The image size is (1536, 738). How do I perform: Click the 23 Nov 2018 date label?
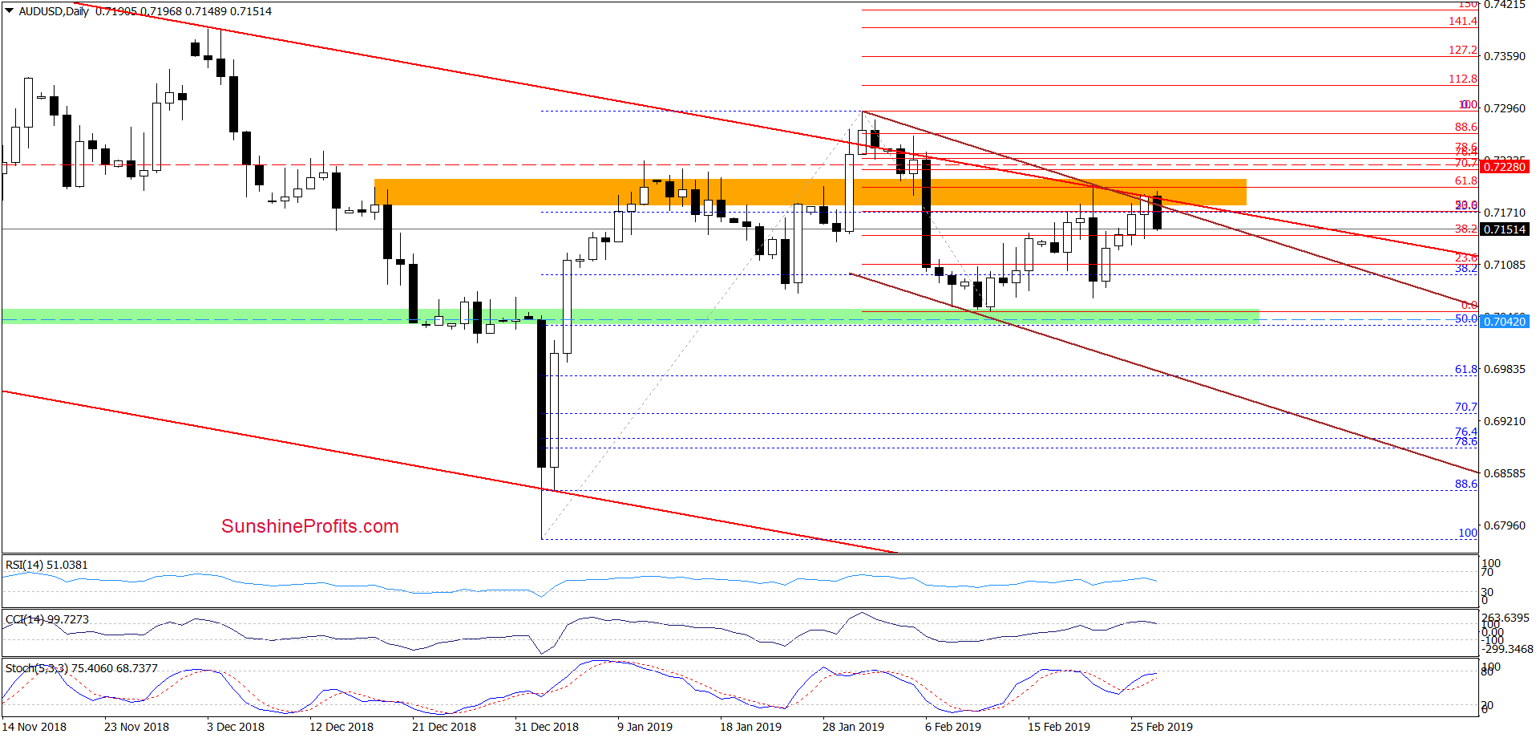(x=136, y=727)
